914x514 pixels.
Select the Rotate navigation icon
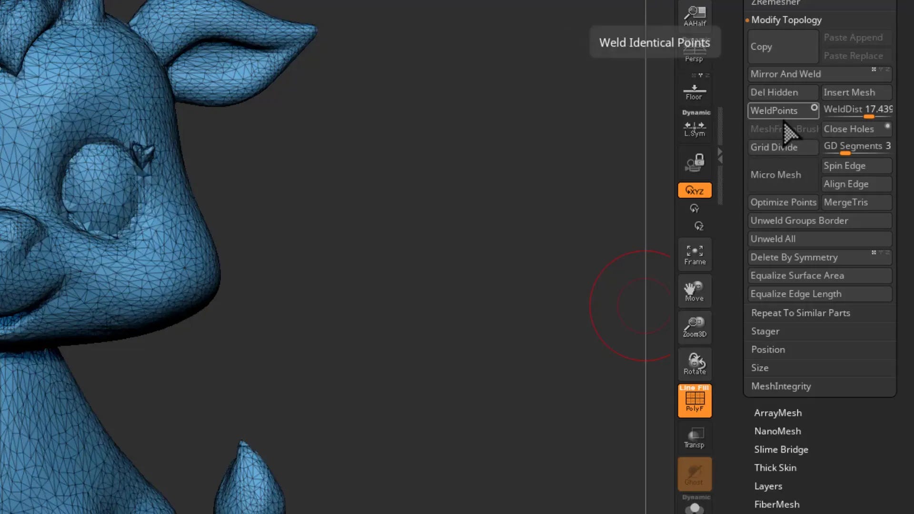[x=695, y=363]
